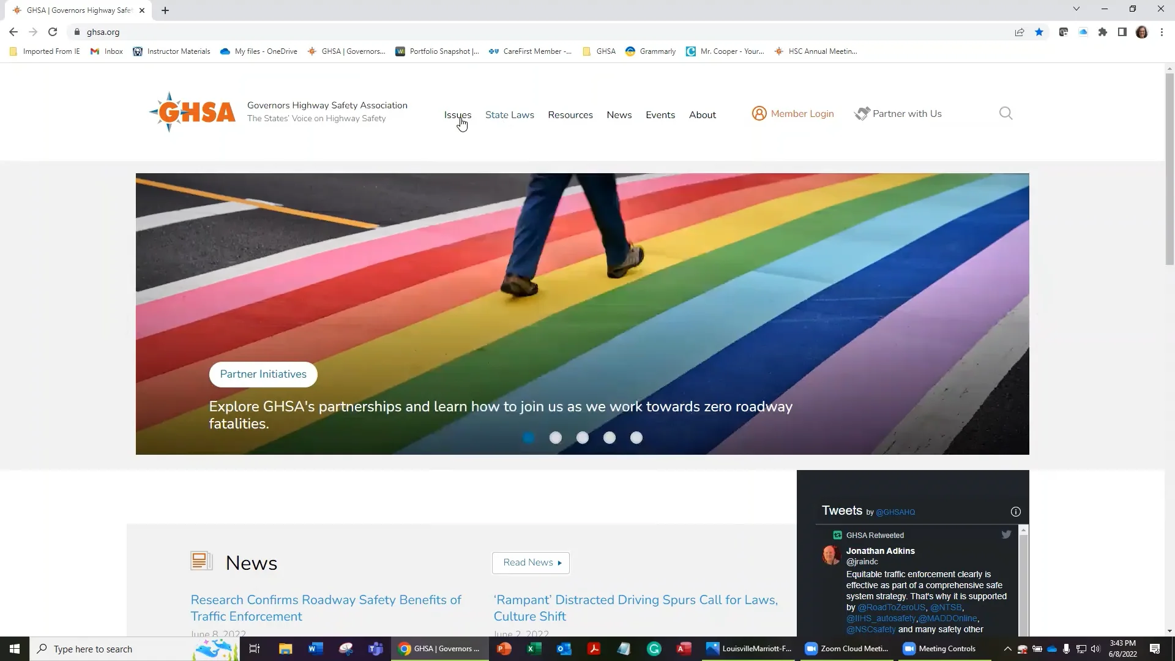Image resolution: width=1175 pixels, height=661 pixels.
Task: Open Tweets info icon
Action: pos(1016,512)
